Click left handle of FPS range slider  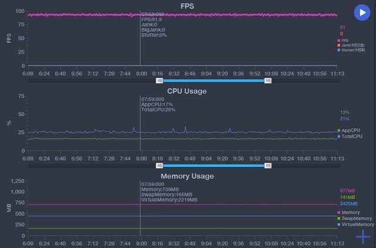pyautogui.click(x=159, y=80)
